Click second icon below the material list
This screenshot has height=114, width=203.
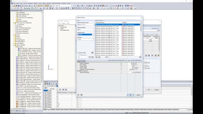coord(99,57)
